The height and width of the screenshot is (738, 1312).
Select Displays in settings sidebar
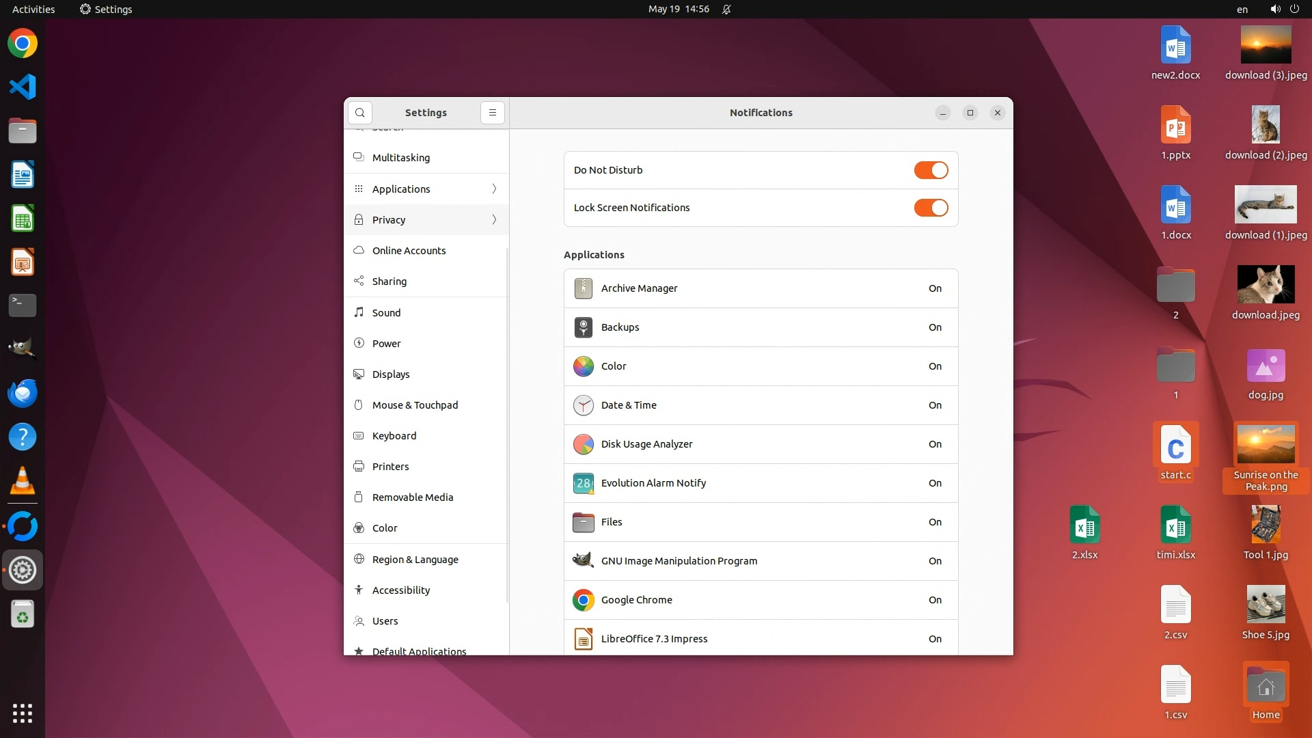click(391, 374)
